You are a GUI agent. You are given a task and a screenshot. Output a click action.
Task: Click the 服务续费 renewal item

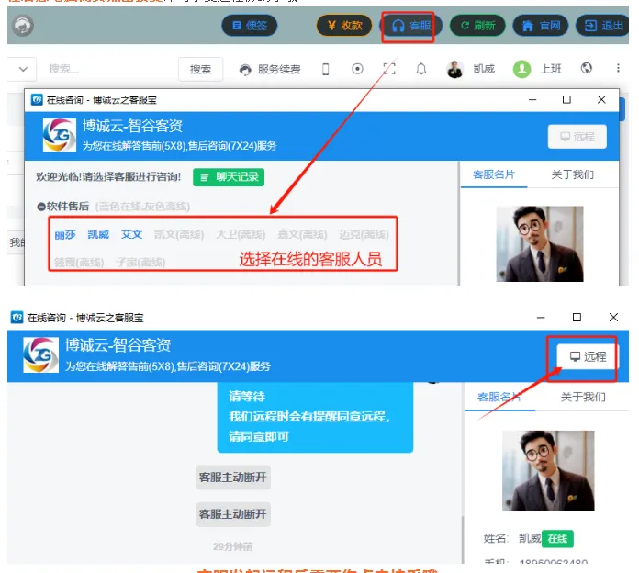[x=270, y=69]
